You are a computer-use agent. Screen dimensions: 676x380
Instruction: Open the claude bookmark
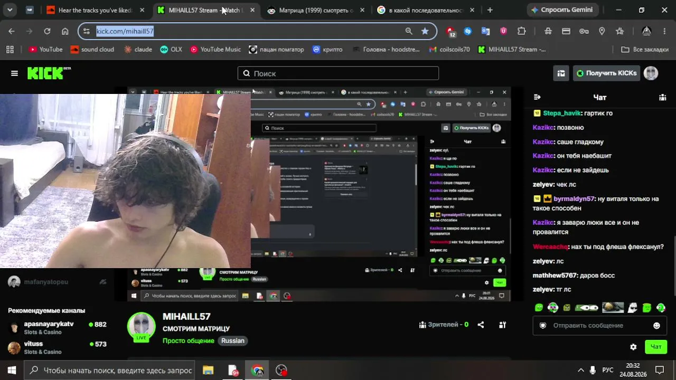[x=138, y=50]
